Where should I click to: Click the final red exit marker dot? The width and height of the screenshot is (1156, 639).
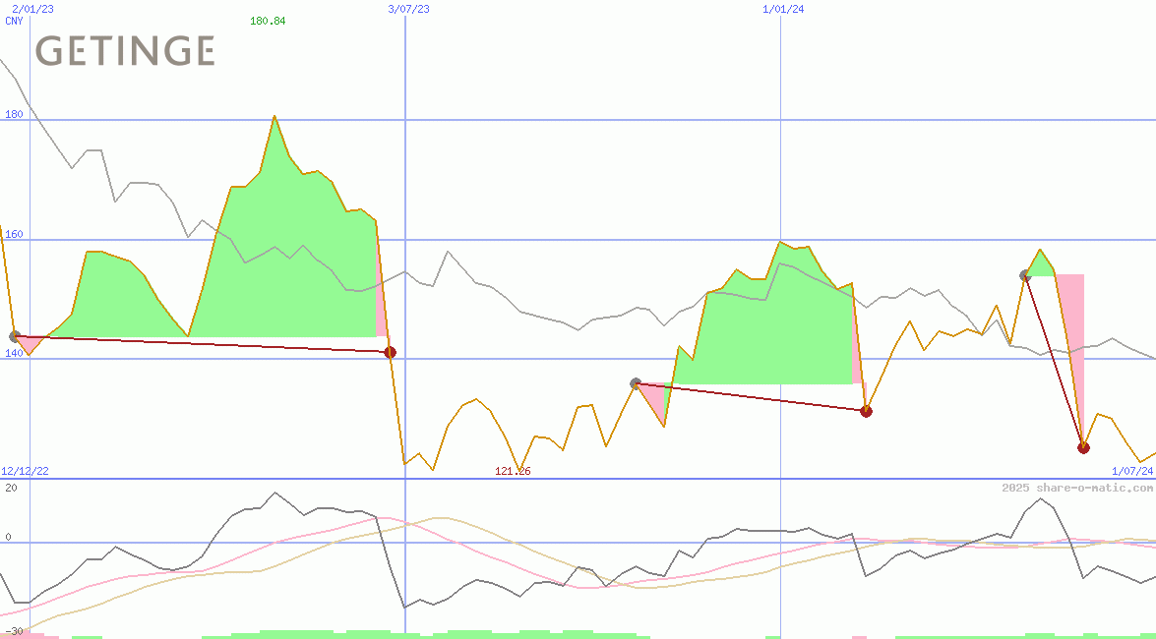[x=1083, y=447]
